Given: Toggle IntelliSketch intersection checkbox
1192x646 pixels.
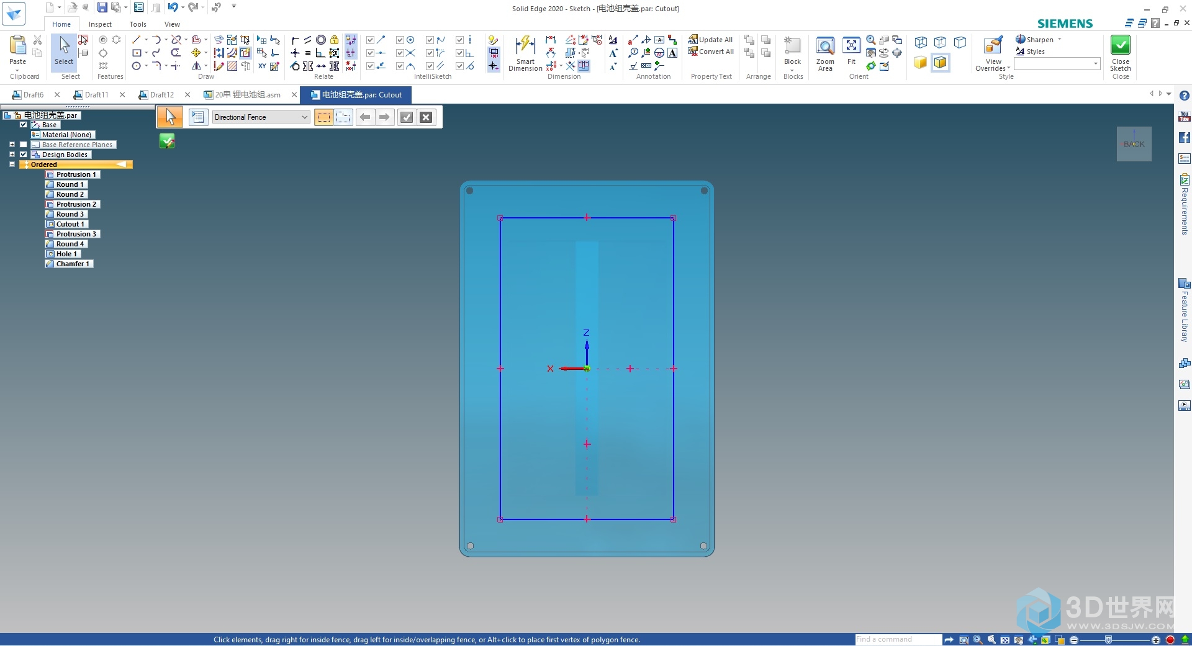Looking at the screenshot, I should (x=400, y=53).
